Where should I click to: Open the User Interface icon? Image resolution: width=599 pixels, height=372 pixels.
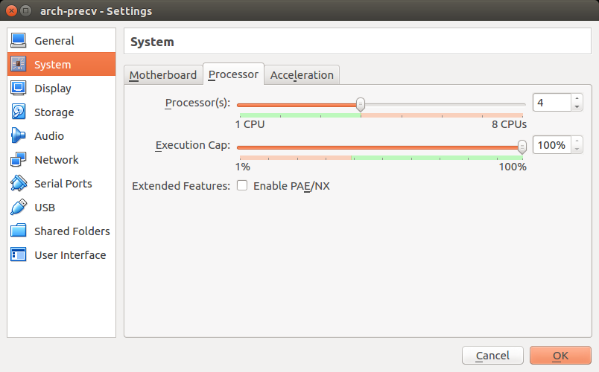[19, 254]
